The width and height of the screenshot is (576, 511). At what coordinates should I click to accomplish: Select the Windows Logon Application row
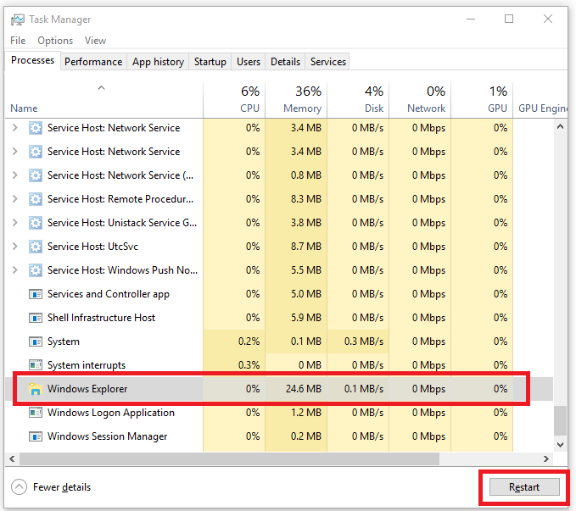pos(279,413)
